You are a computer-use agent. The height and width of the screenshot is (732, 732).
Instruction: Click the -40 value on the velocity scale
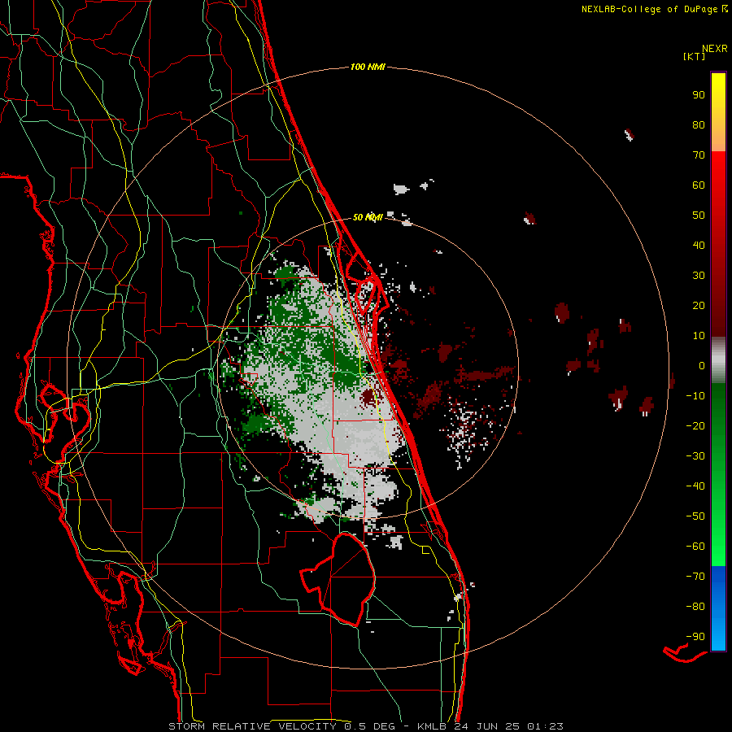[695, 486]
